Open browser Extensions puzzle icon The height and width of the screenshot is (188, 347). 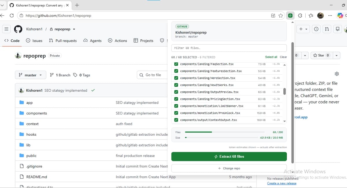point(300,16)
